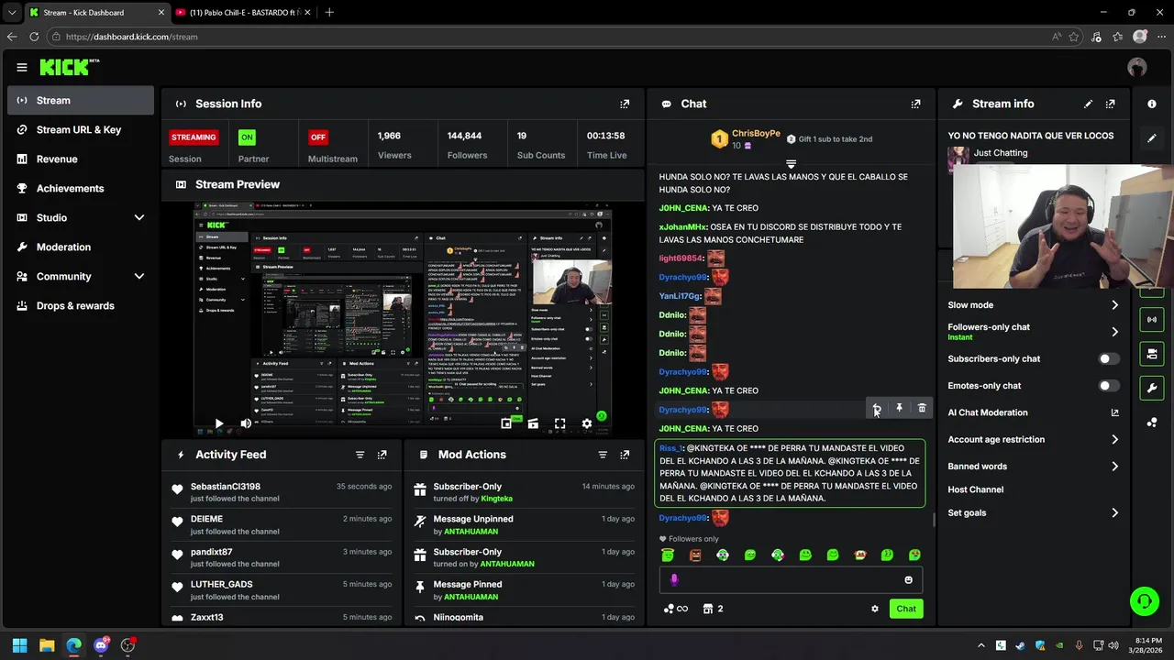This screenshot has height=660, width=1174.
Task: Pop out the Stream info panel
Action: point(1110,104)
